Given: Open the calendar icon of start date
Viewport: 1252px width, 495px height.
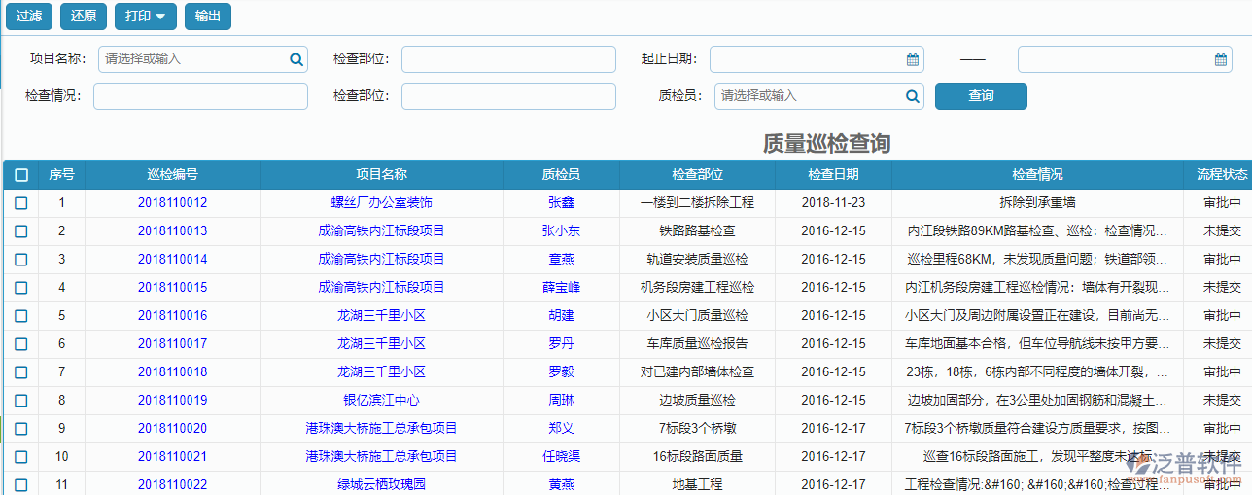Looking at the screenshot, I should tap(913, 59).
